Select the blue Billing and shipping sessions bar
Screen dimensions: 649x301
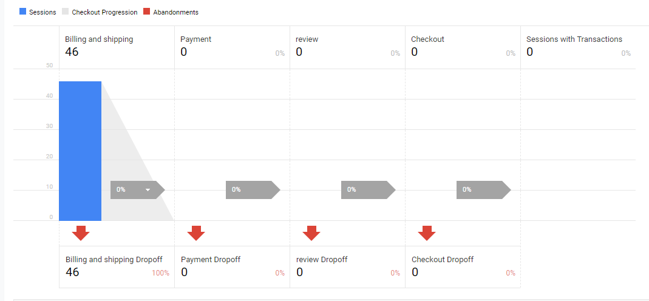coord(80,151)
